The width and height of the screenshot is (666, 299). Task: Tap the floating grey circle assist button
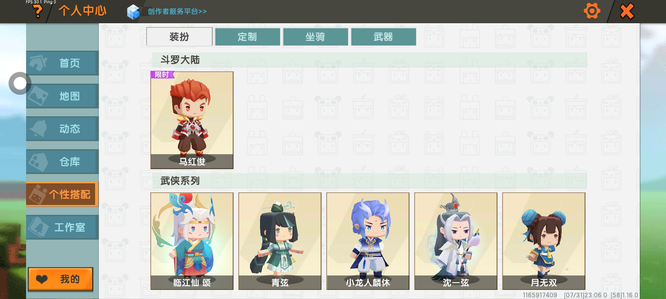[20, 83]
